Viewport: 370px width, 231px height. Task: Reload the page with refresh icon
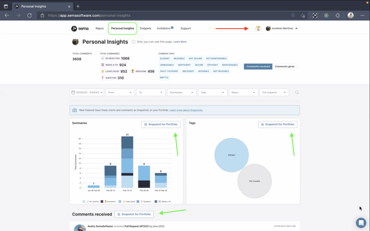tap(30, 15)
